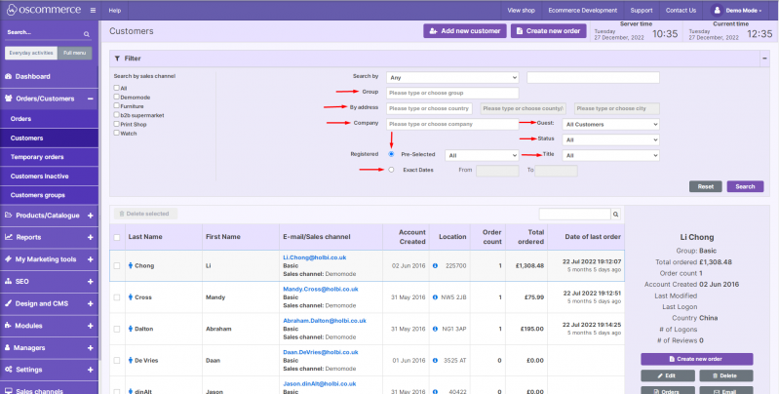The image size is (779, 394).
Task: Click the info icon next to location 225700
Action: click(x=435, y=265)
